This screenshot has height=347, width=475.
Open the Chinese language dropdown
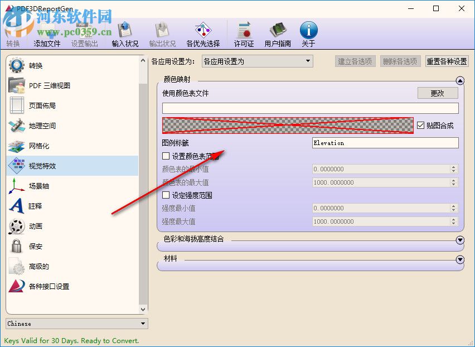143,323
